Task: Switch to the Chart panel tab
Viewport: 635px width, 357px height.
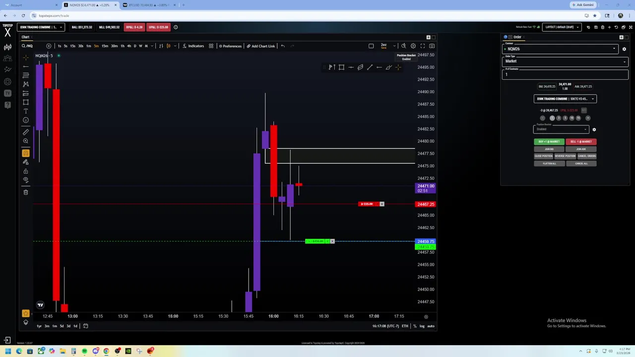Action: pyautogui.click(x=25, y=37)
